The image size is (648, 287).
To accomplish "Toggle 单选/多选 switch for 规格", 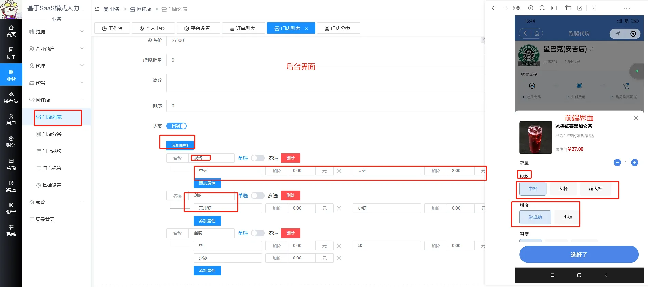I will [257, 158].
